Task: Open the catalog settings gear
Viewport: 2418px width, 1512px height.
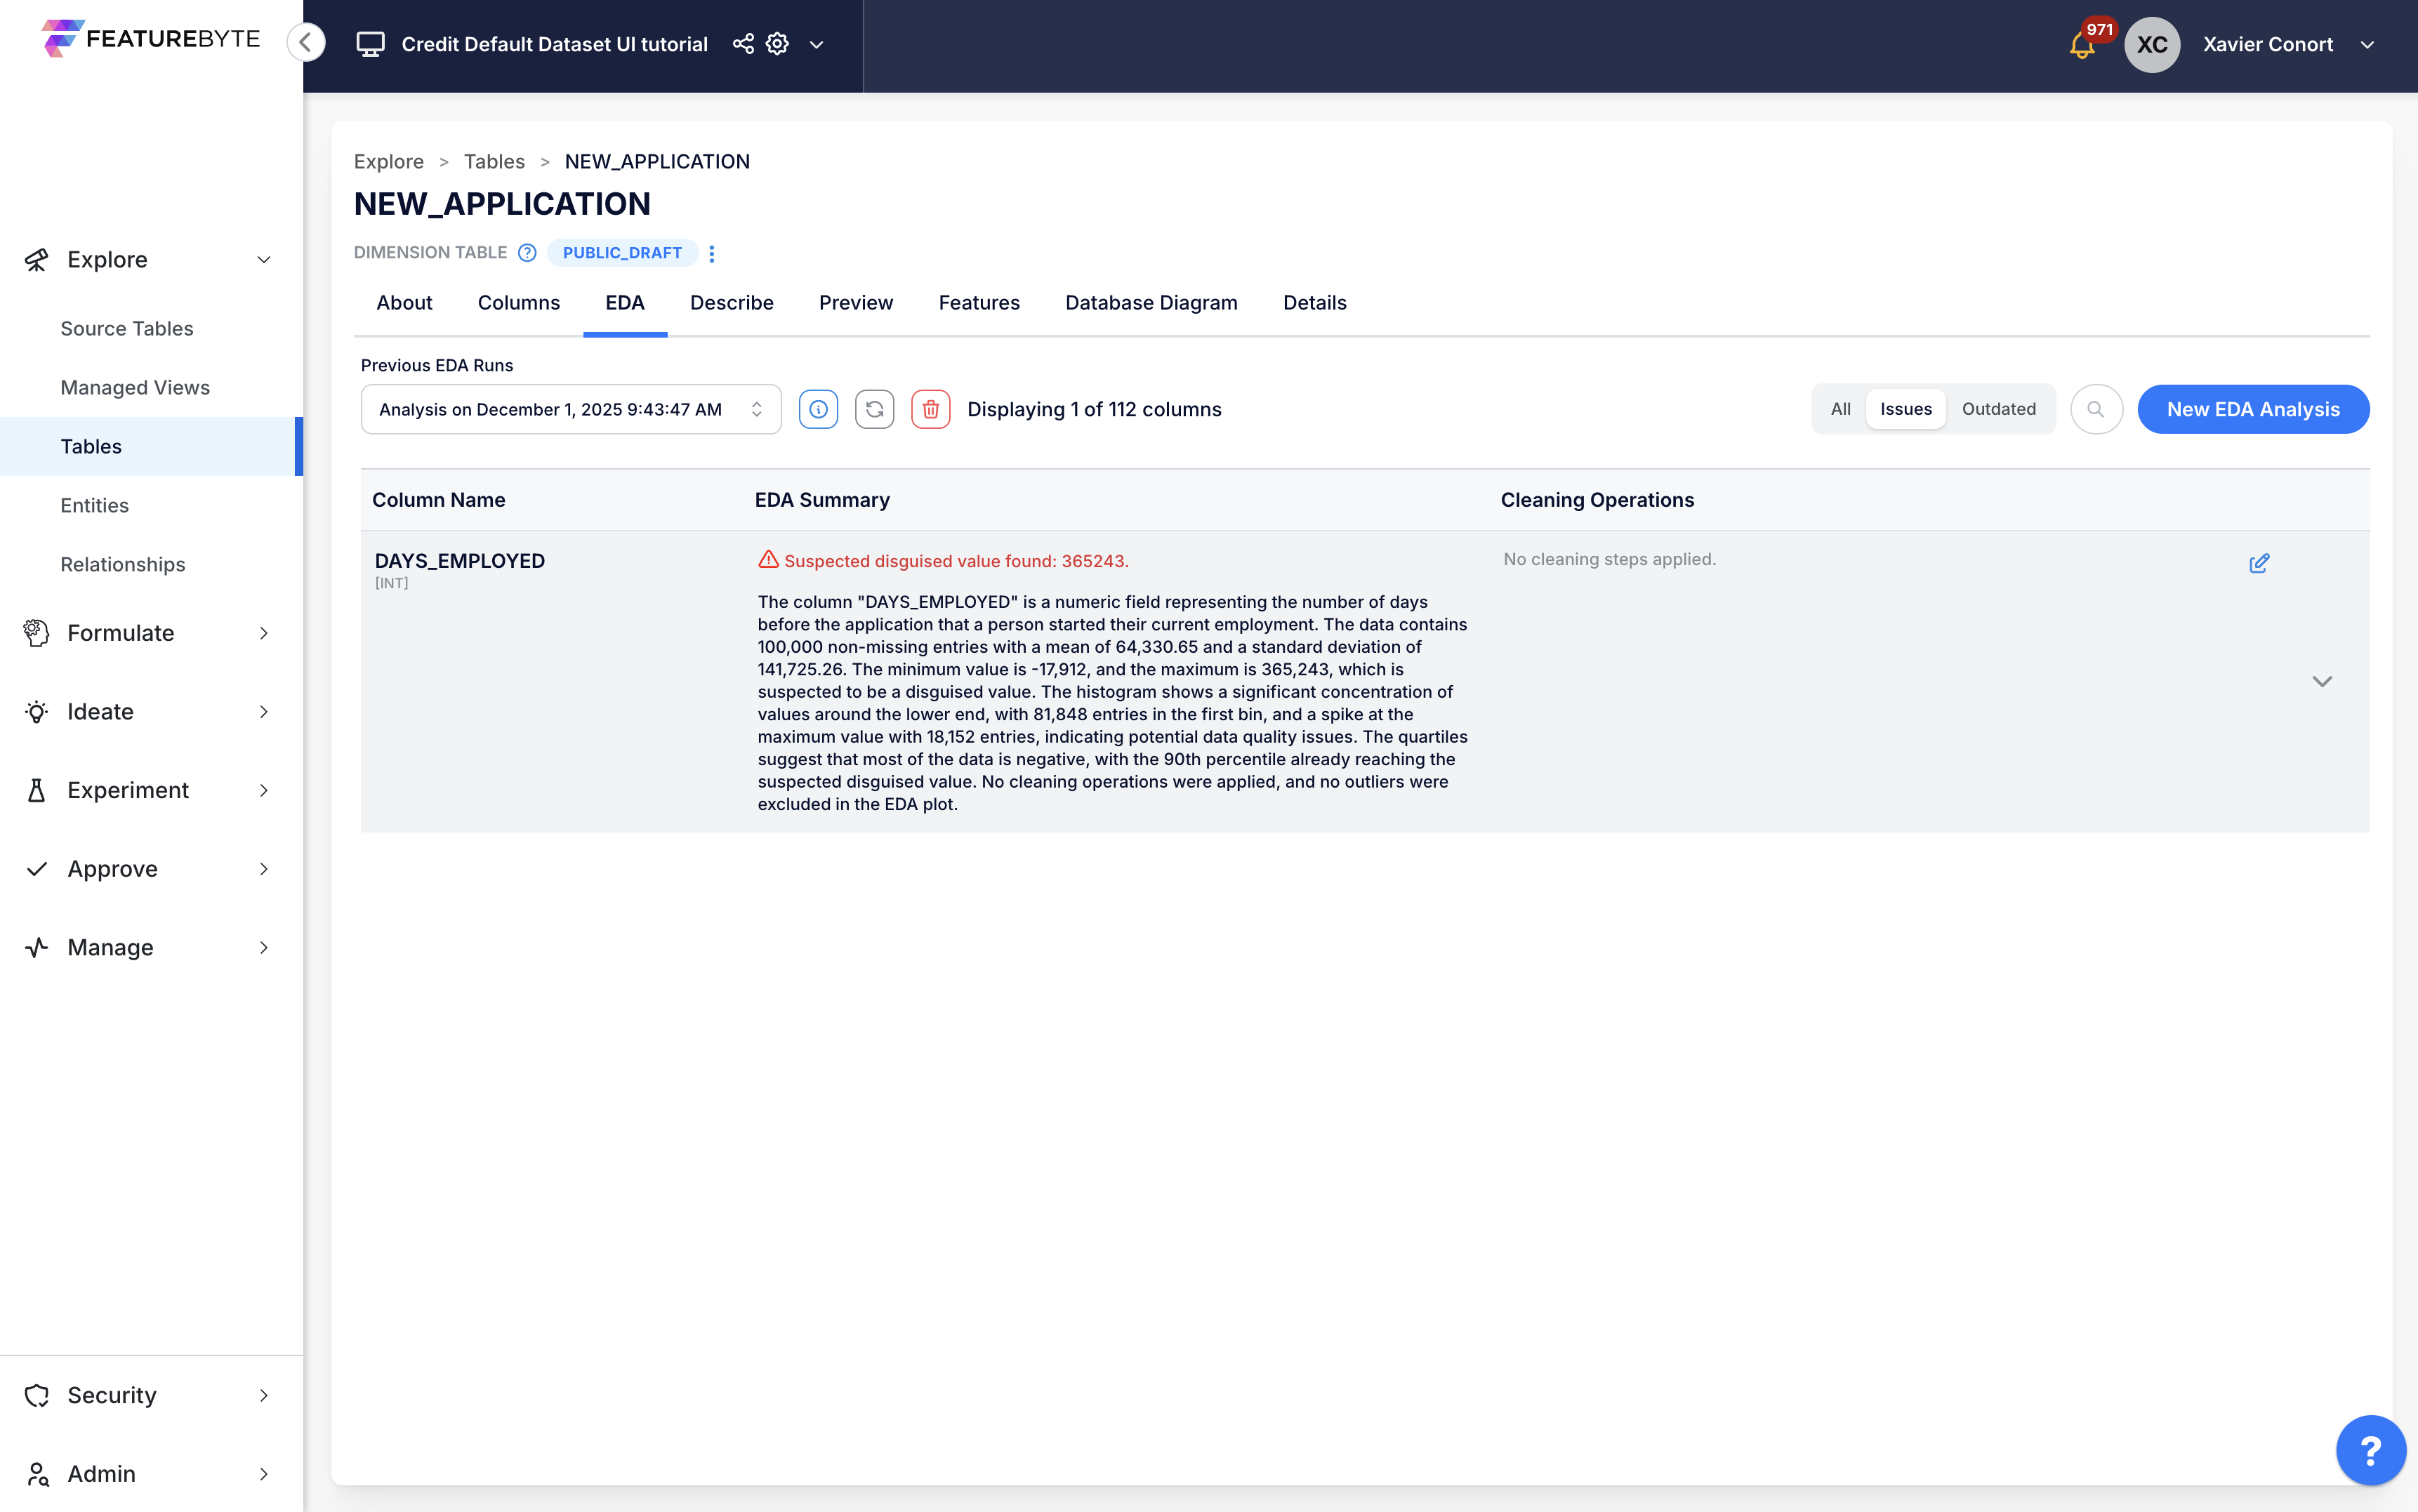Action: pos(777,44)
